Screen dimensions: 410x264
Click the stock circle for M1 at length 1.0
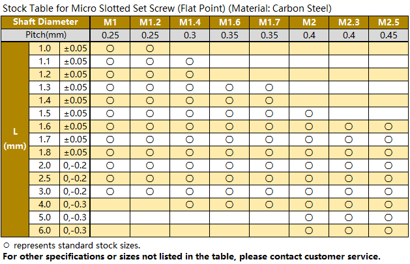[x=110, y=48]
